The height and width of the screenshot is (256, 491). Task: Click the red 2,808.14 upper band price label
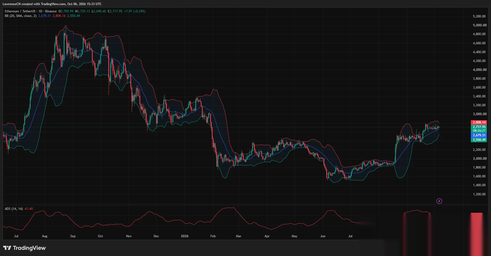pos(479,122)
